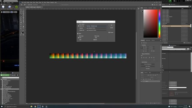192x108 pixels.
Task: Click the background color swatch
Action: 23,32
